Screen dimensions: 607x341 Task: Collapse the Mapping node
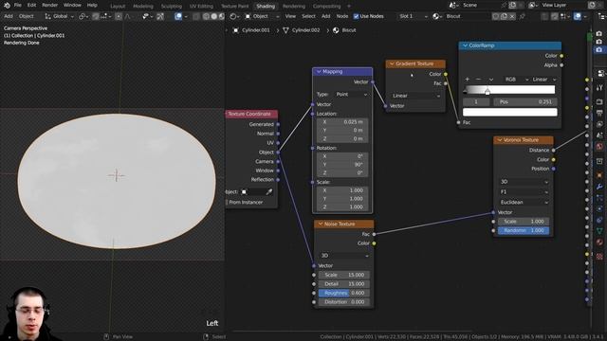tap(319, 72)
